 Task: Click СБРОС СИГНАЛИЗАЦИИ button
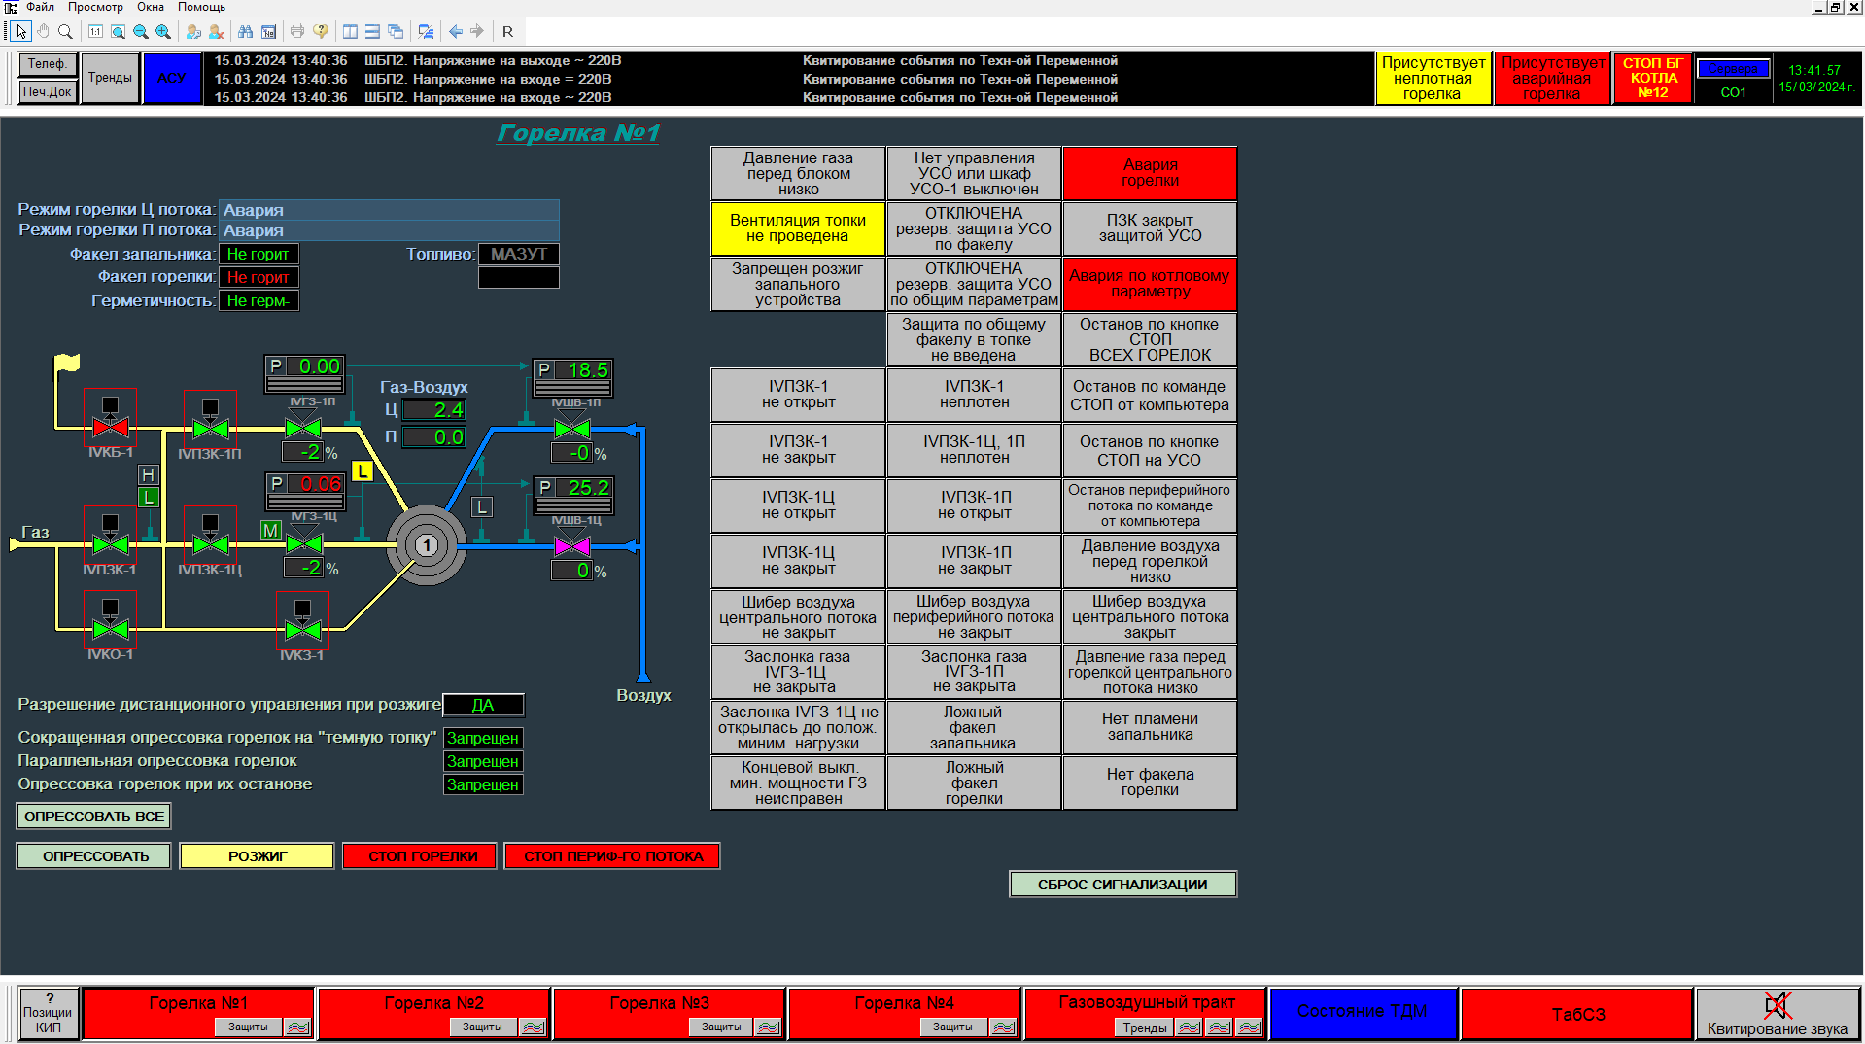pyautogui.click(x=1122, y=885)
